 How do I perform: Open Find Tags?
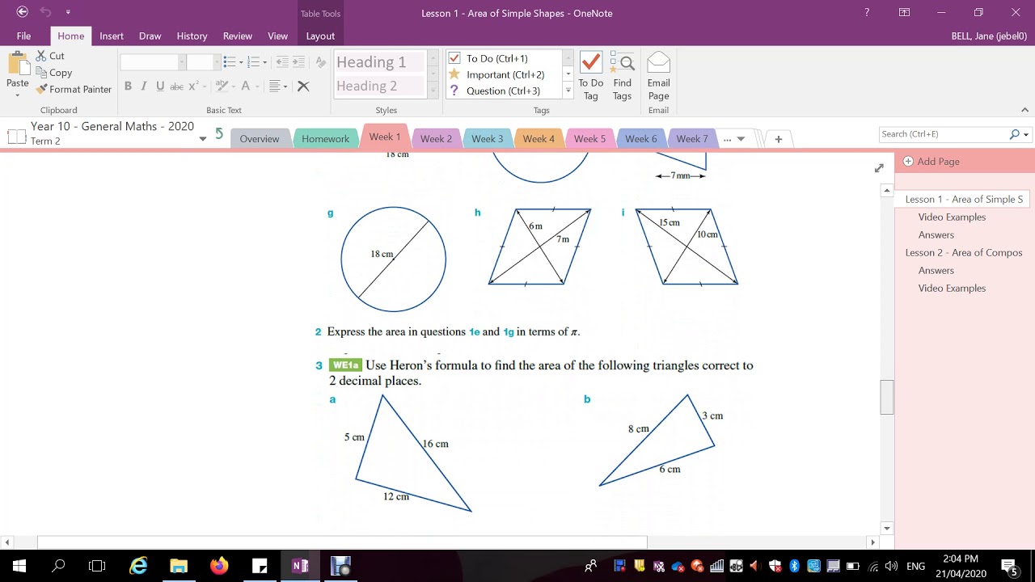coord(622,77)
